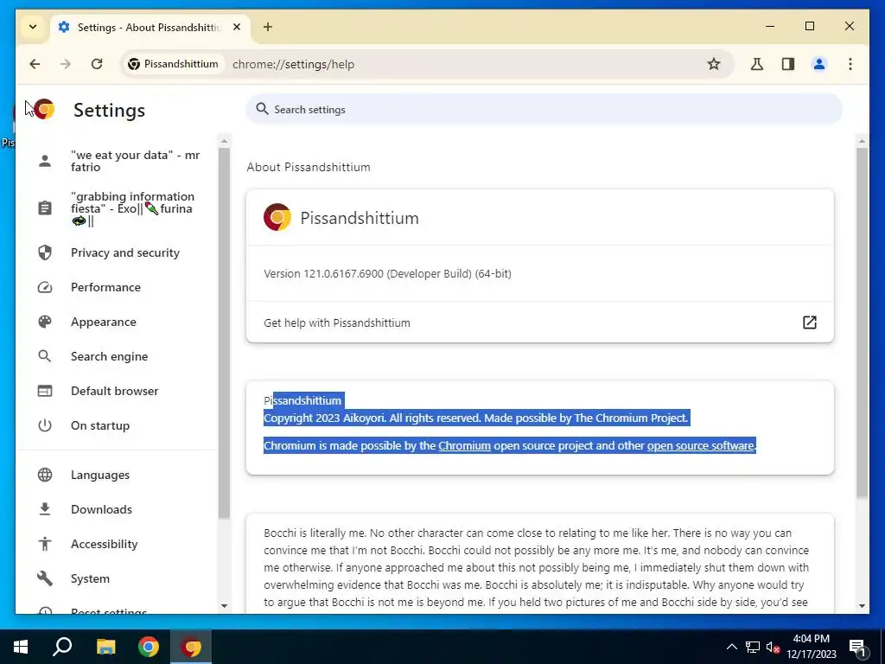Reload the settings page

(97, 64)
